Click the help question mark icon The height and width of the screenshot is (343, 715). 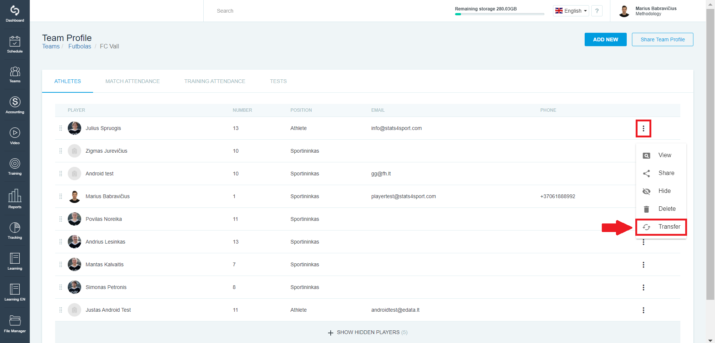click(597, 11)
